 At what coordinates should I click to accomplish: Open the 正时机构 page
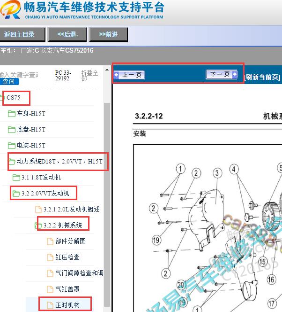67,305
